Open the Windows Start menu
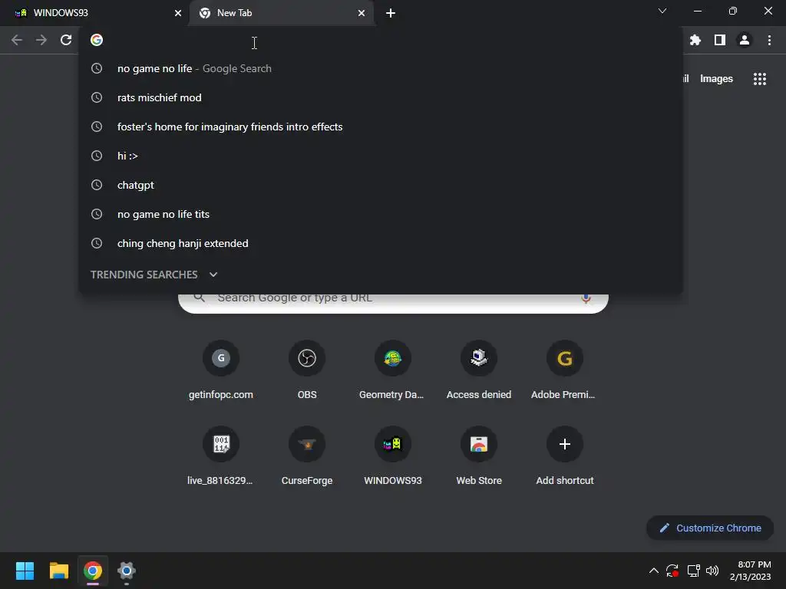 point(25,571)
